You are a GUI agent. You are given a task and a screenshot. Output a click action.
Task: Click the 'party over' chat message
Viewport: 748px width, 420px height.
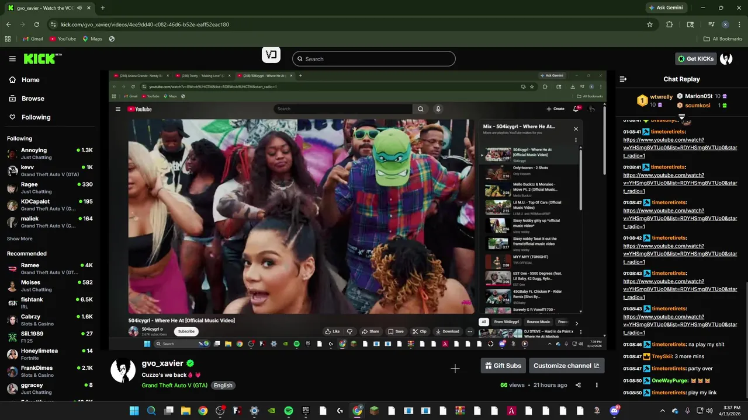701,369
